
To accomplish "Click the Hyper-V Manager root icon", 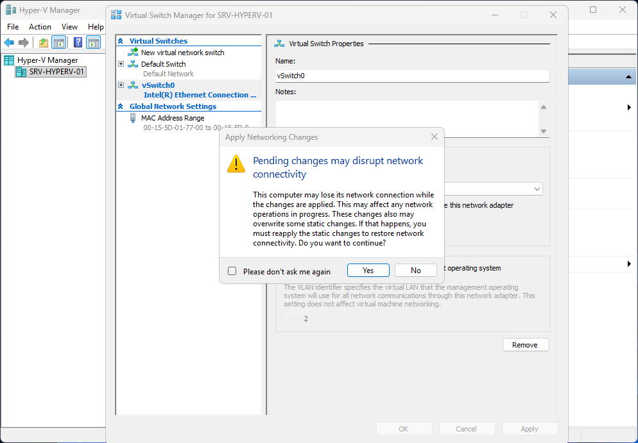I will (x=8, y=60).
